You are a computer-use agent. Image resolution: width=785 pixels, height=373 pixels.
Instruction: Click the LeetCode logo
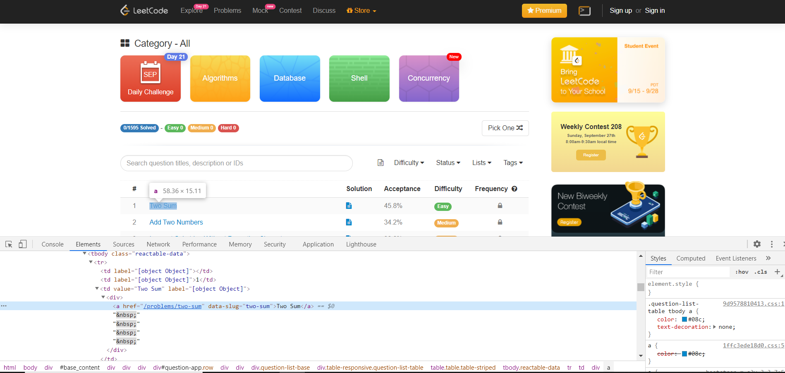[x=144, y=10]
